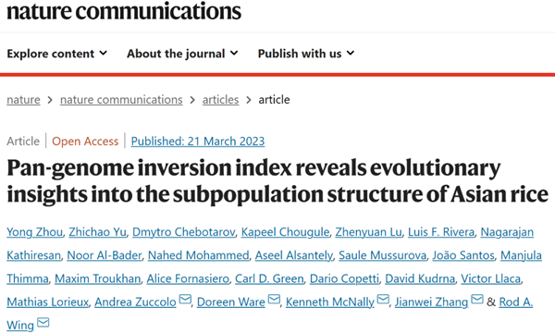Open the nature communications breadcrumb link
Viewport: 555px width, 333px height.
click(121, 100)
